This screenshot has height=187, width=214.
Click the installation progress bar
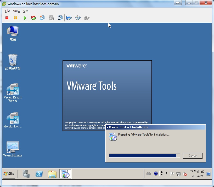(x=144, y=156)
